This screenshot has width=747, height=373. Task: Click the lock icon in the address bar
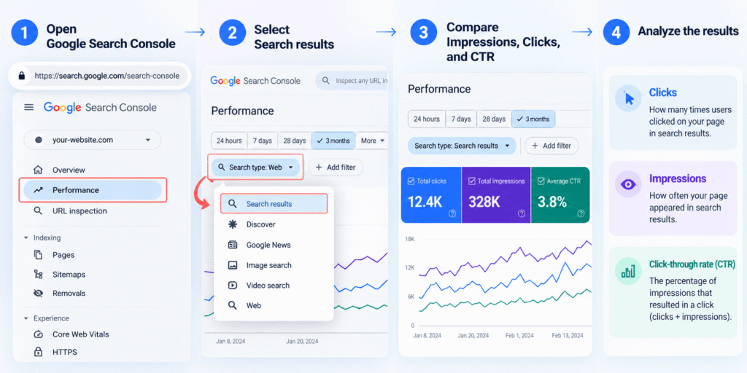pyautogui.click(x=21, y=76)
